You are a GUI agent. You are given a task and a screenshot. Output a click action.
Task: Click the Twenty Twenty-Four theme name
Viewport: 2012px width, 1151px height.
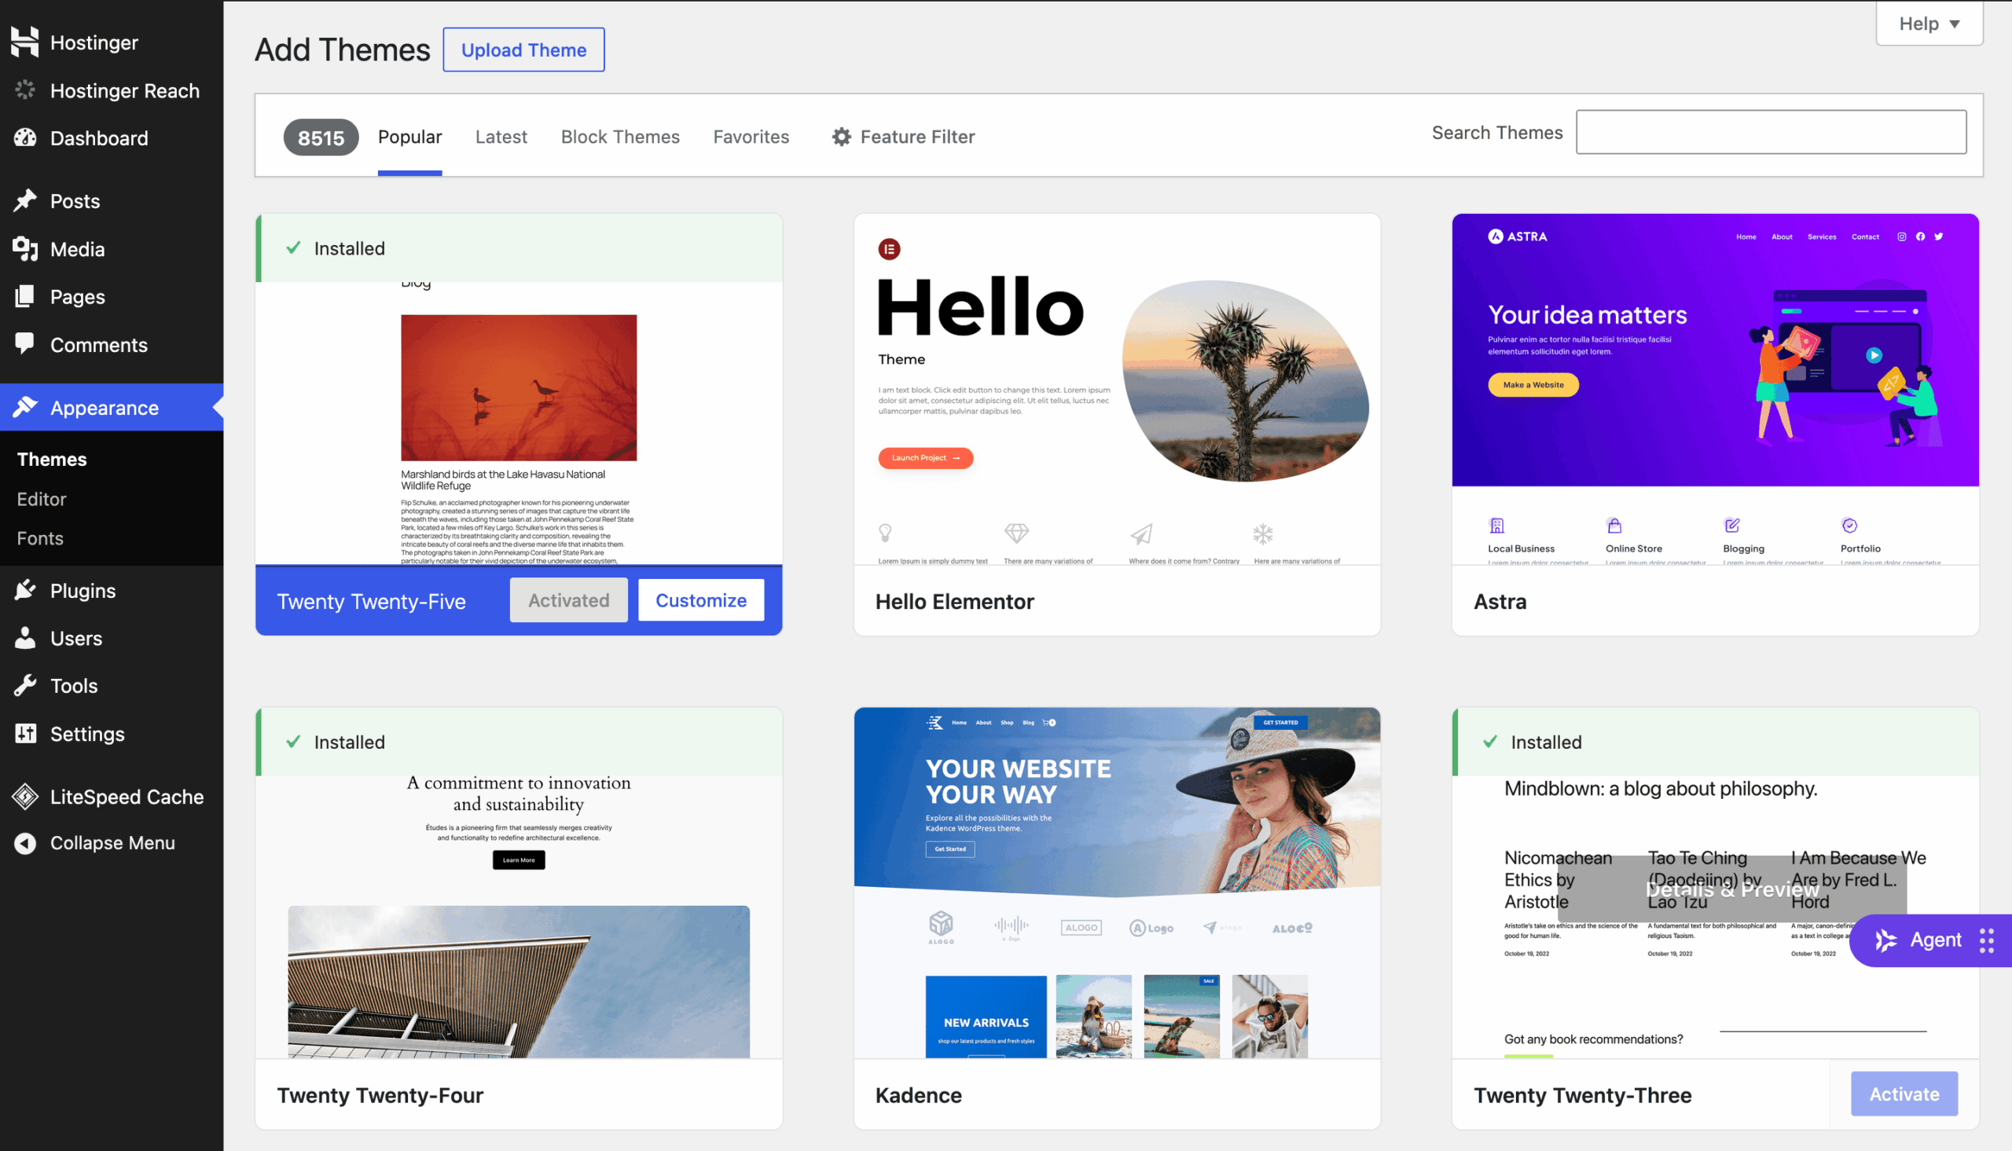click(x=380, y=1094)
